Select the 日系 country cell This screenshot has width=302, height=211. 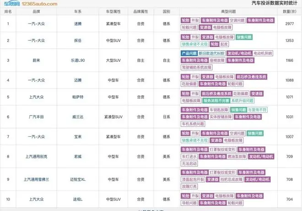(x=167, y=117)
